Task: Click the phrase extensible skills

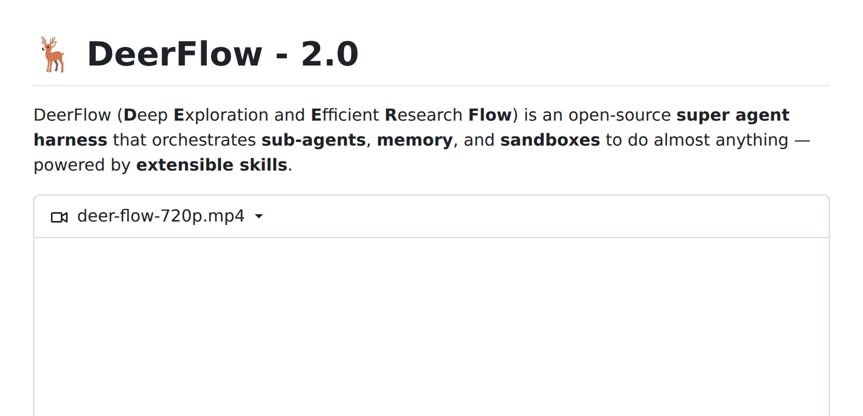Action: point(210,165)
